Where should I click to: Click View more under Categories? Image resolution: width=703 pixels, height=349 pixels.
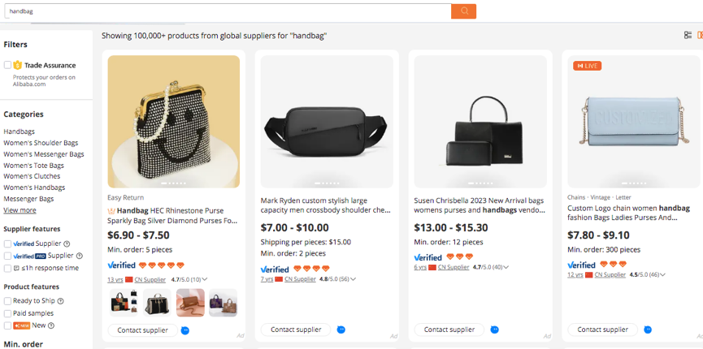(20, 210)
